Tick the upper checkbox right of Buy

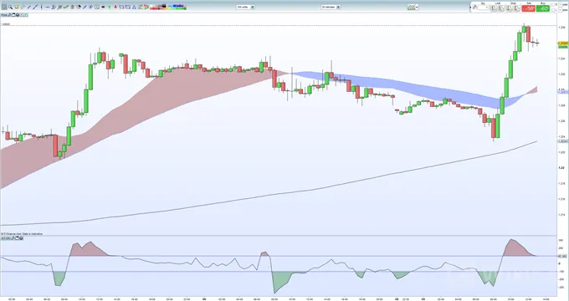tap(553, 4)
